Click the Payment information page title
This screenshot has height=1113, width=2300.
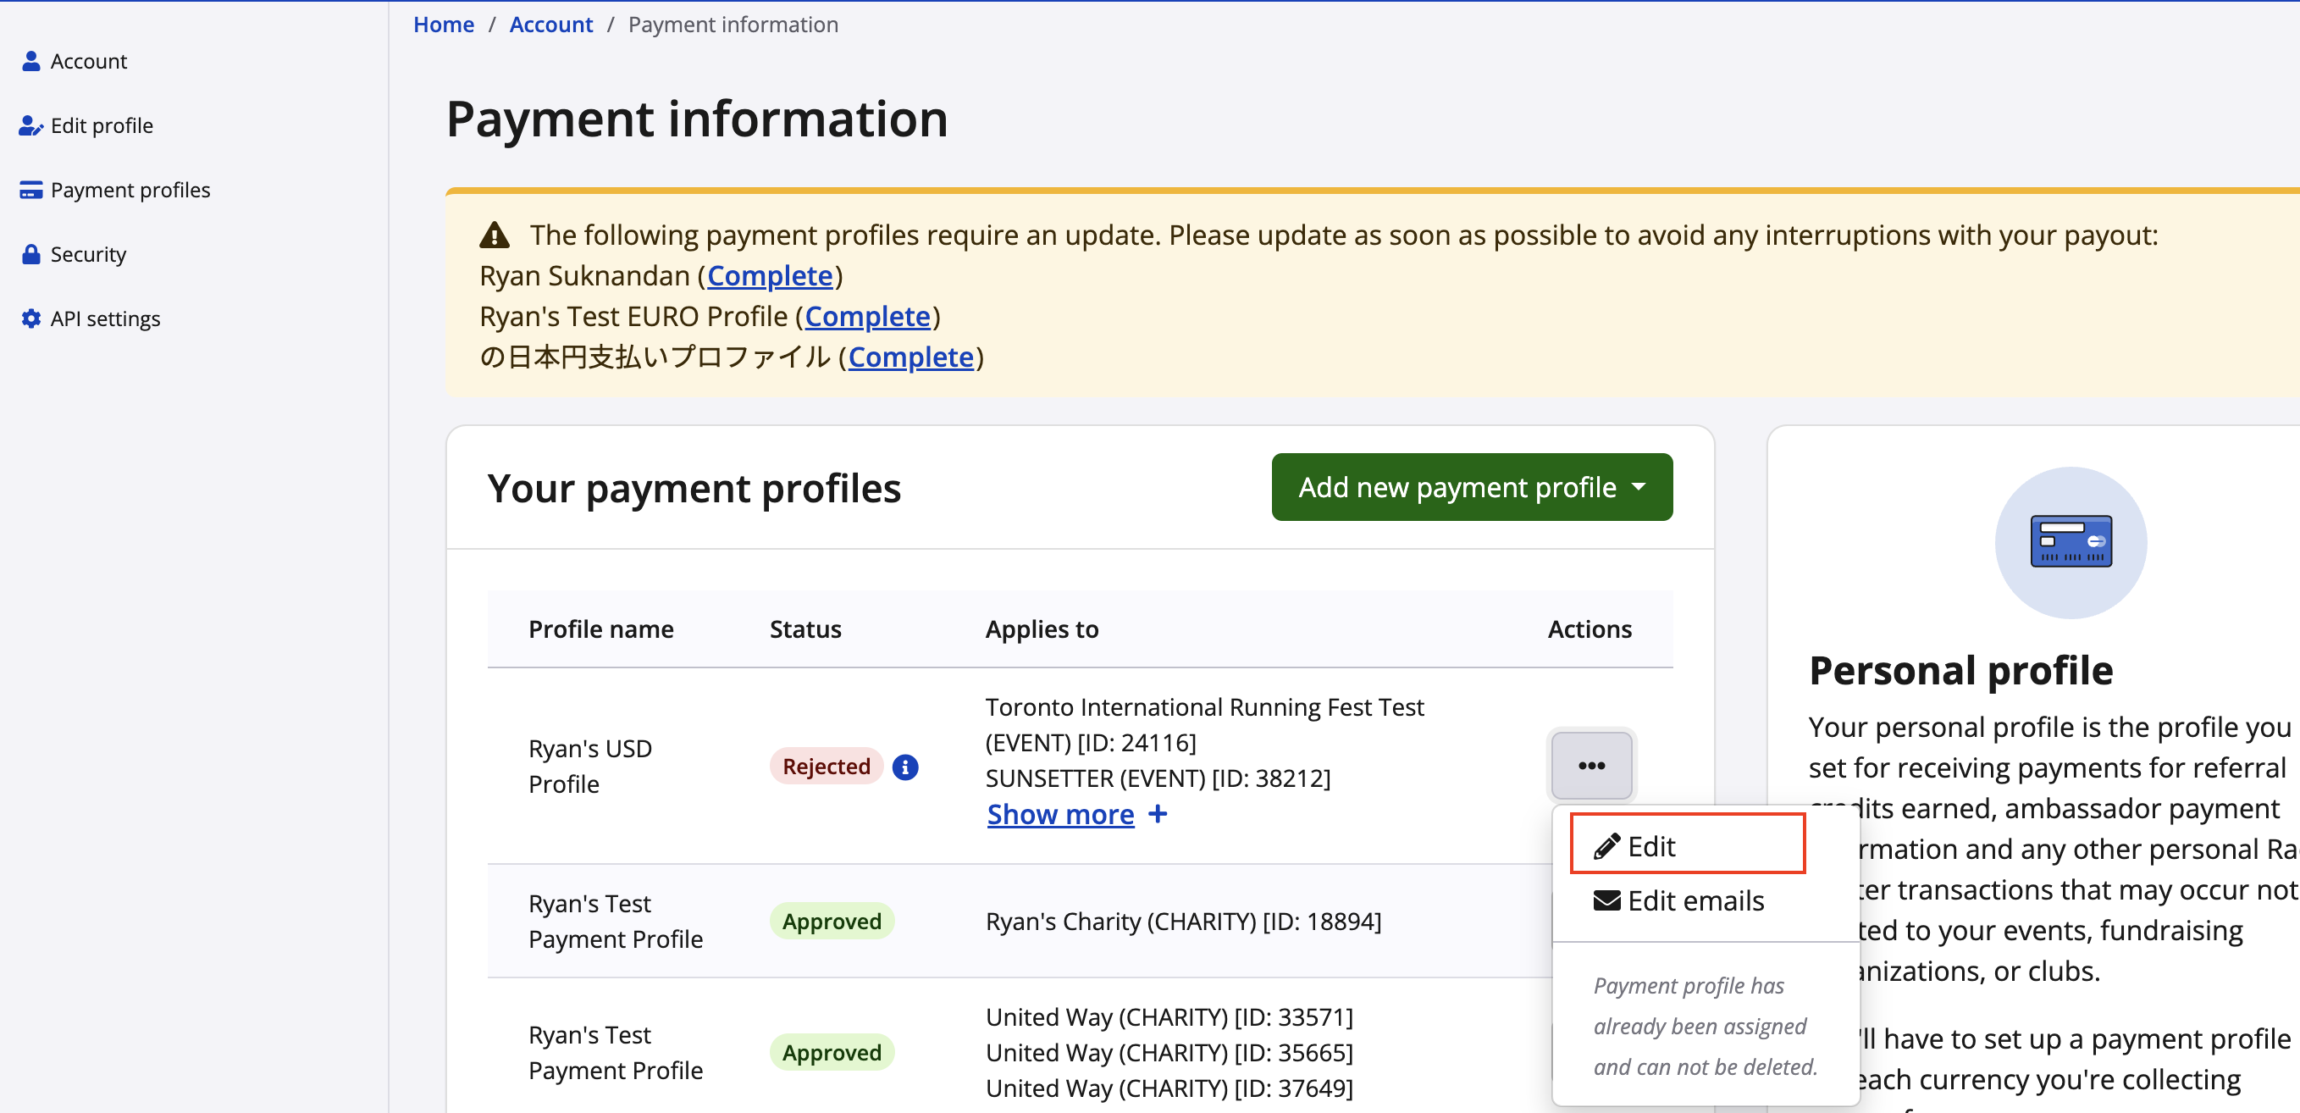tap(696, 118)
